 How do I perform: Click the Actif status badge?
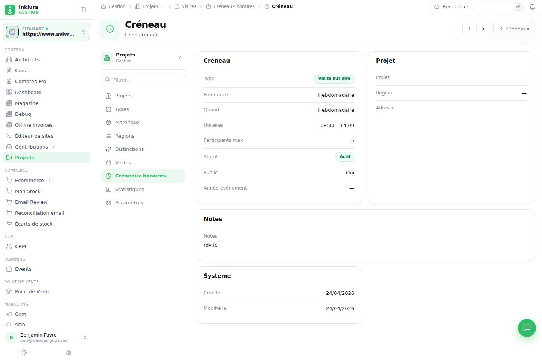click(x=345, y=156)
